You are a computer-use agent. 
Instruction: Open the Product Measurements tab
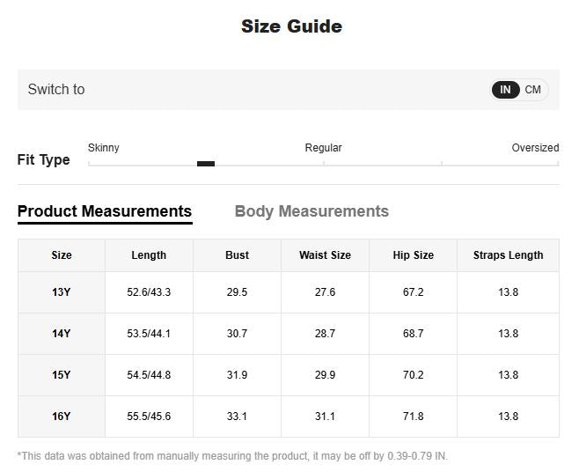pyautogui.click(x=105, y=211)
